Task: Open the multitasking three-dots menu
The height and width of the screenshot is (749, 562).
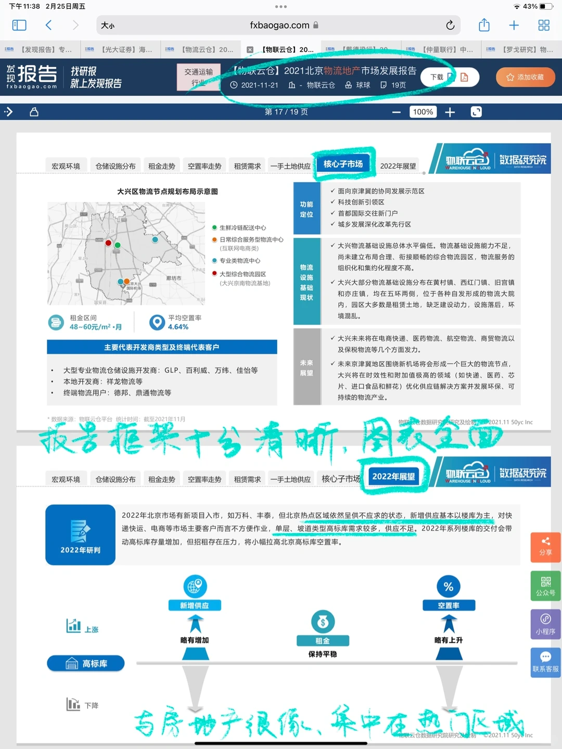Action: point(281,7)
